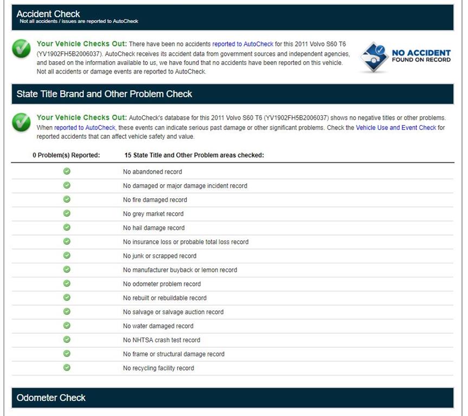Click 'Not all accidents / issues are reported to AutoCheck' subtitle
Viewport: 468px width, 416px height.
(79, 21)
